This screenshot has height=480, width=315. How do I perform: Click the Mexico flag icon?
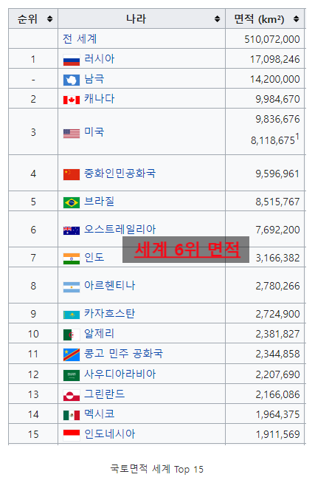tap(72, 415)
